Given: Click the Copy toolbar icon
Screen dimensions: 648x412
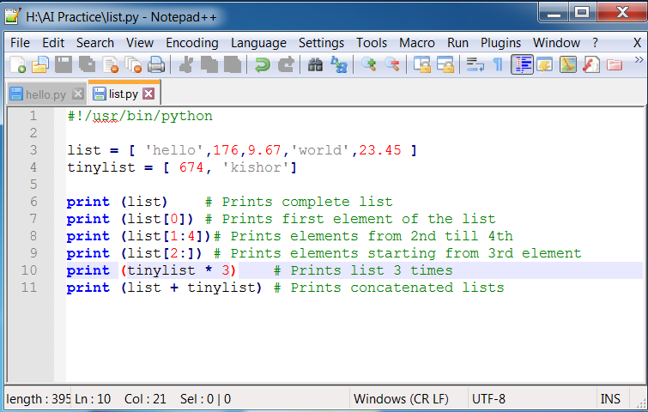Looking at the screenshot, I should pyautogui.click(x=209, y=65).
